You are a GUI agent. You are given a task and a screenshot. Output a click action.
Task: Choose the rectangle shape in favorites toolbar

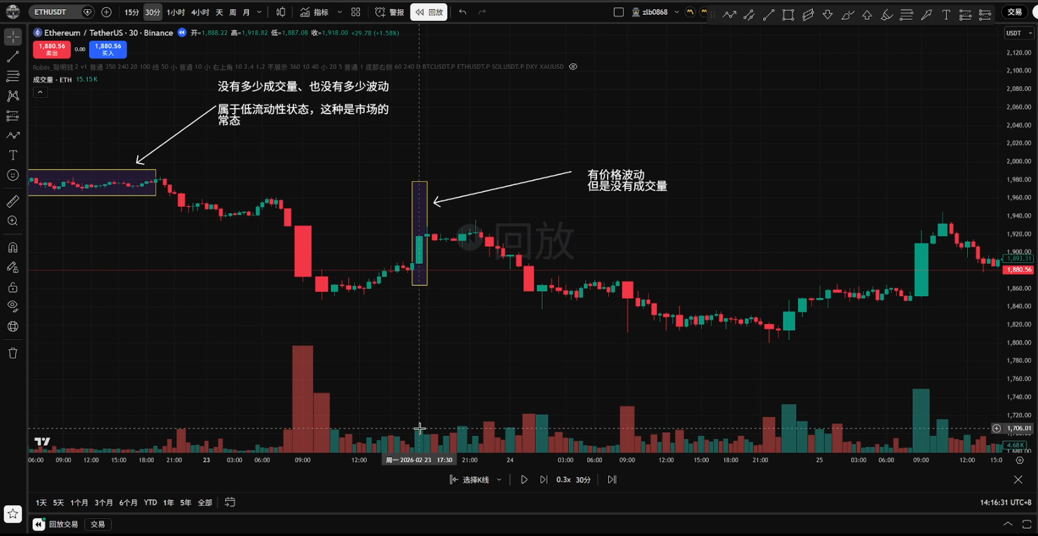(788, 15)
